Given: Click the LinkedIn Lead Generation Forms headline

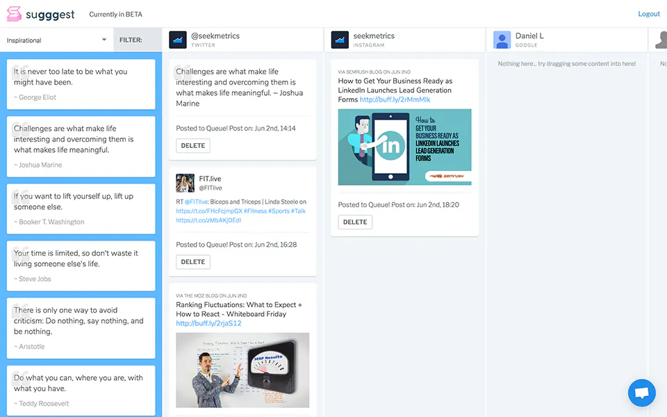Looking at the screenshot, I should [395, 90].
